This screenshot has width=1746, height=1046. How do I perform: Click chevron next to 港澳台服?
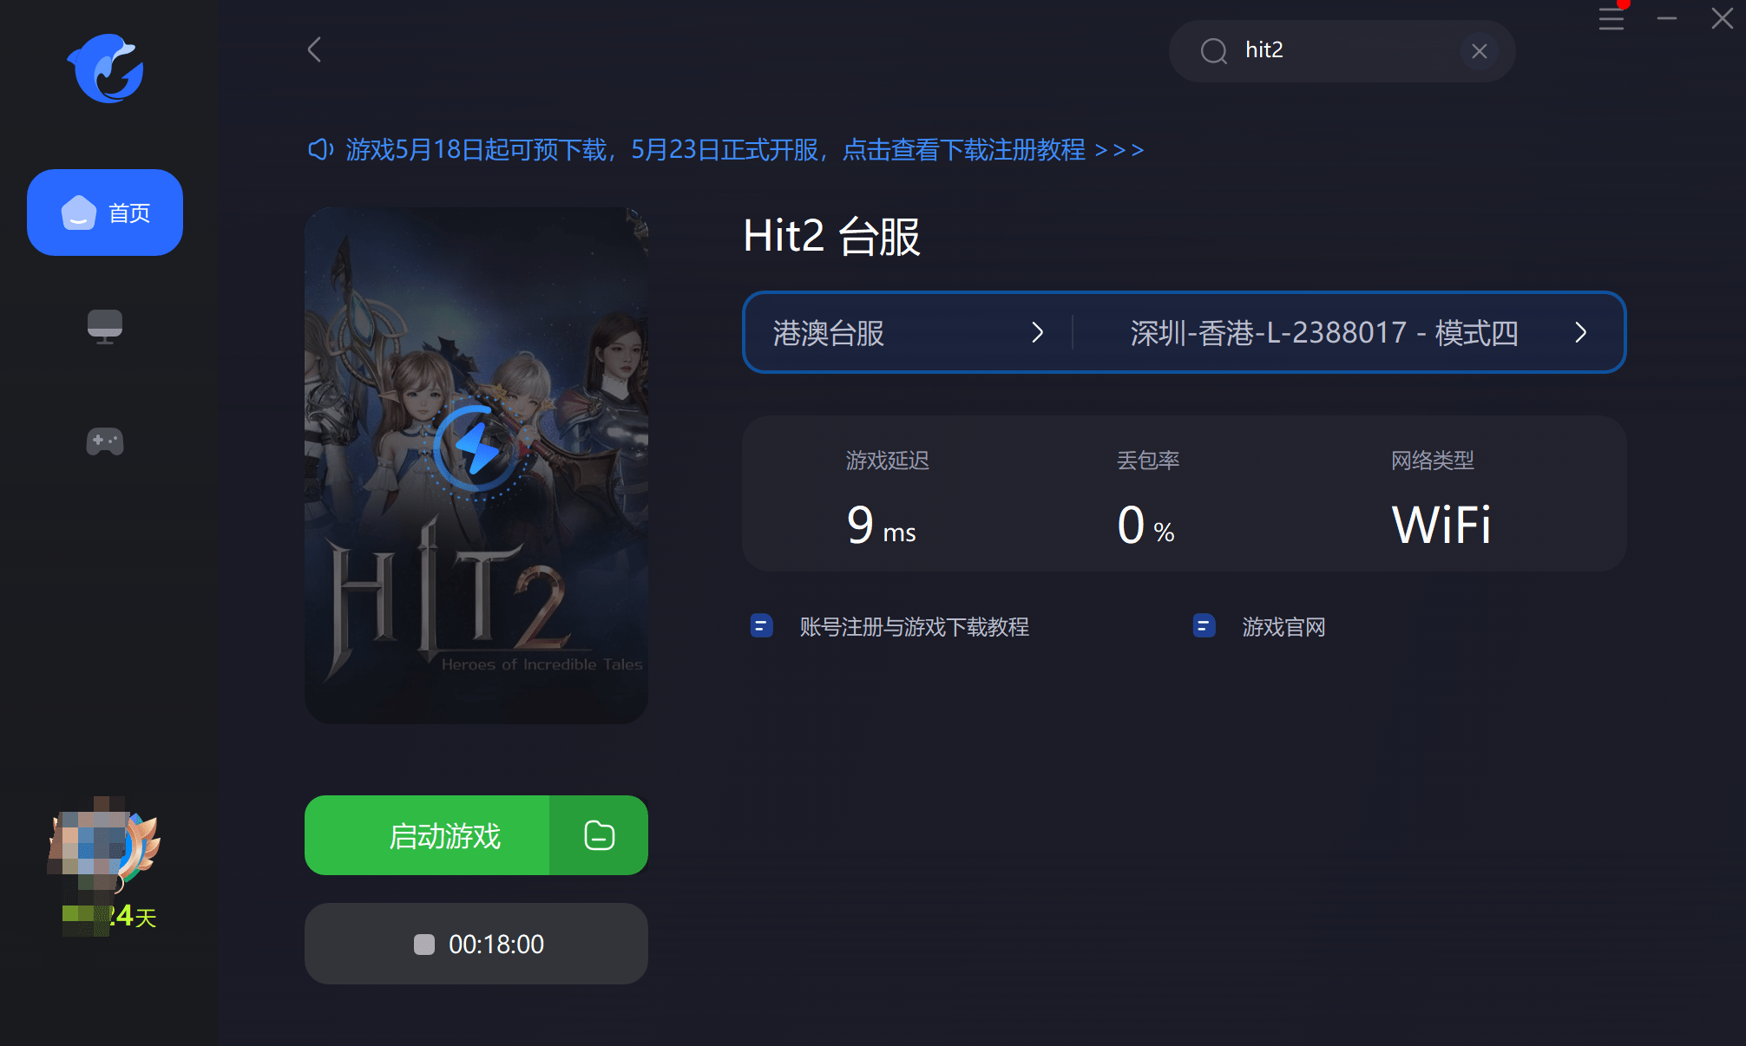pos(1038,333)
